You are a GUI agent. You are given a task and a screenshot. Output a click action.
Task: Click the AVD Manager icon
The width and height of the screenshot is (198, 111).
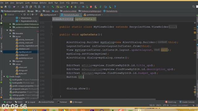coord(105,7)
